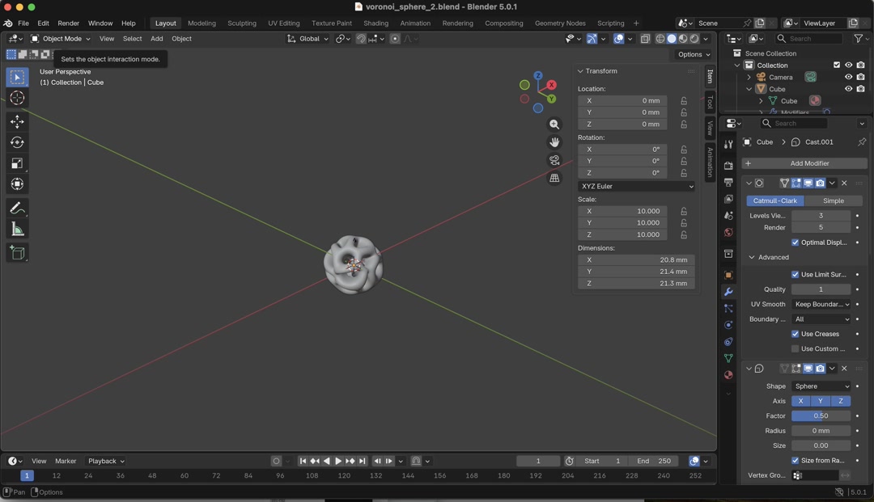This screenshot has height=502, width=874.
Task: Disable the Optimal Display checkbox
Action: 795,242
